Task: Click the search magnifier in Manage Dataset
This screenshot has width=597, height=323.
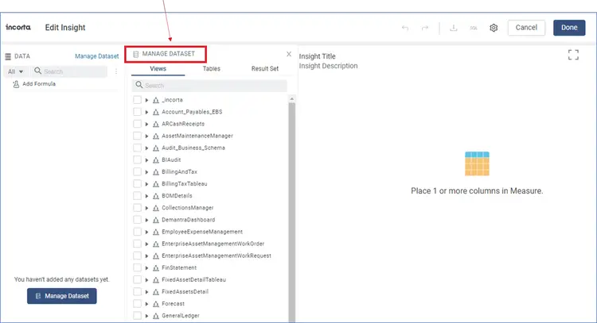Action: (139, 85)
